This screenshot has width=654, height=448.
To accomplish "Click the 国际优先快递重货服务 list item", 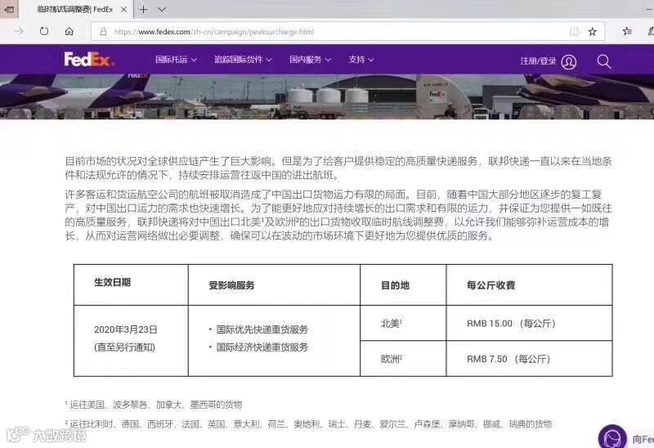I will coord(262,329).
